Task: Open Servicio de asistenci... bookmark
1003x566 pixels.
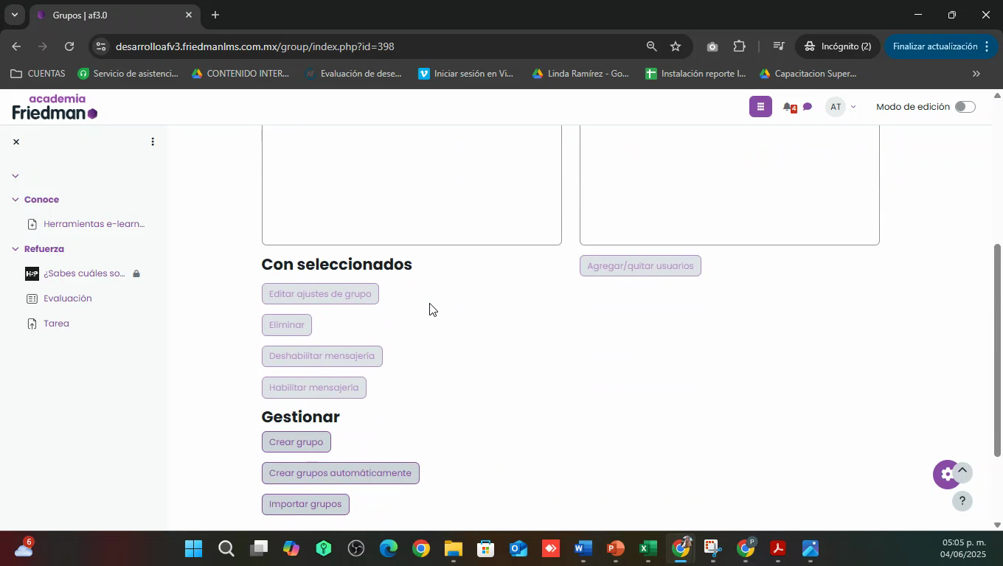Action: pyautogui.click(x=128, y=74)
